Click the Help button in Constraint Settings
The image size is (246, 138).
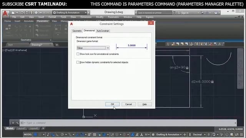(145, 104)
